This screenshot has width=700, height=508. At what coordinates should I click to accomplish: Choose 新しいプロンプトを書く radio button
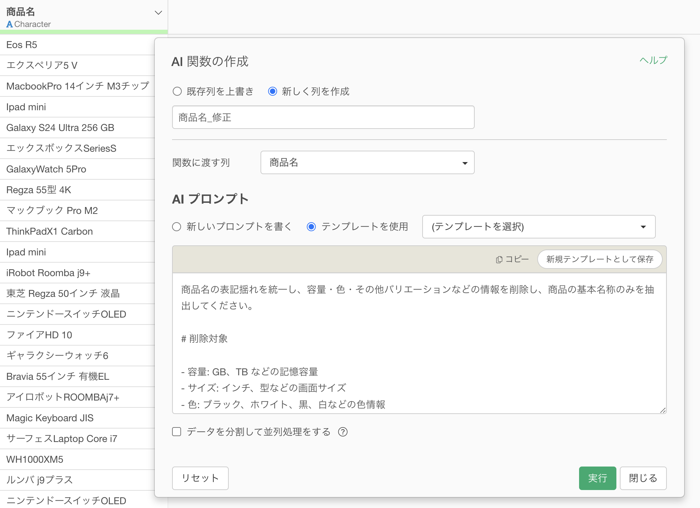177,227
